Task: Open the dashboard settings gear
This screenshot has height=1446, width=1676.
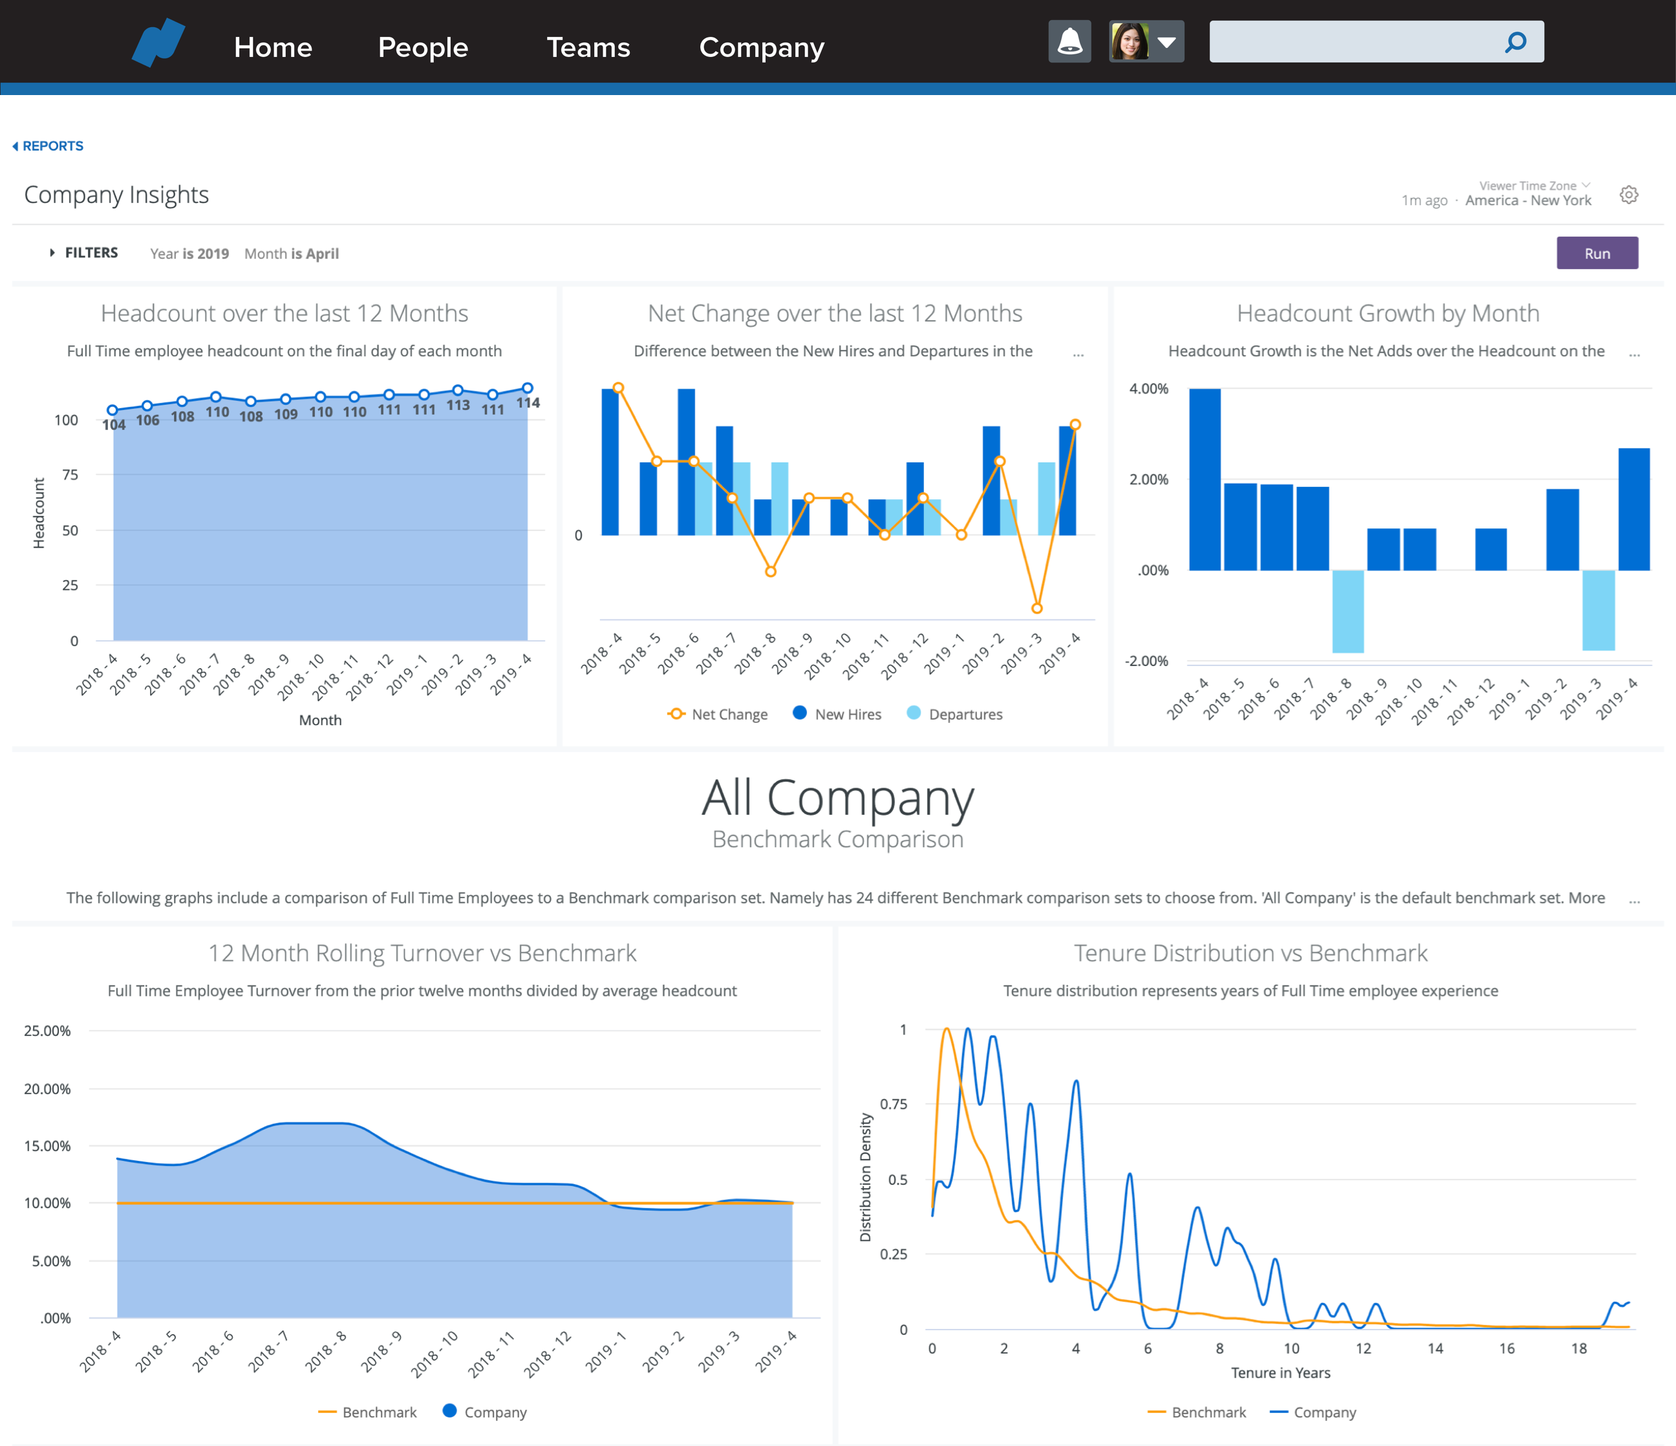Action: pos(1628,195)
